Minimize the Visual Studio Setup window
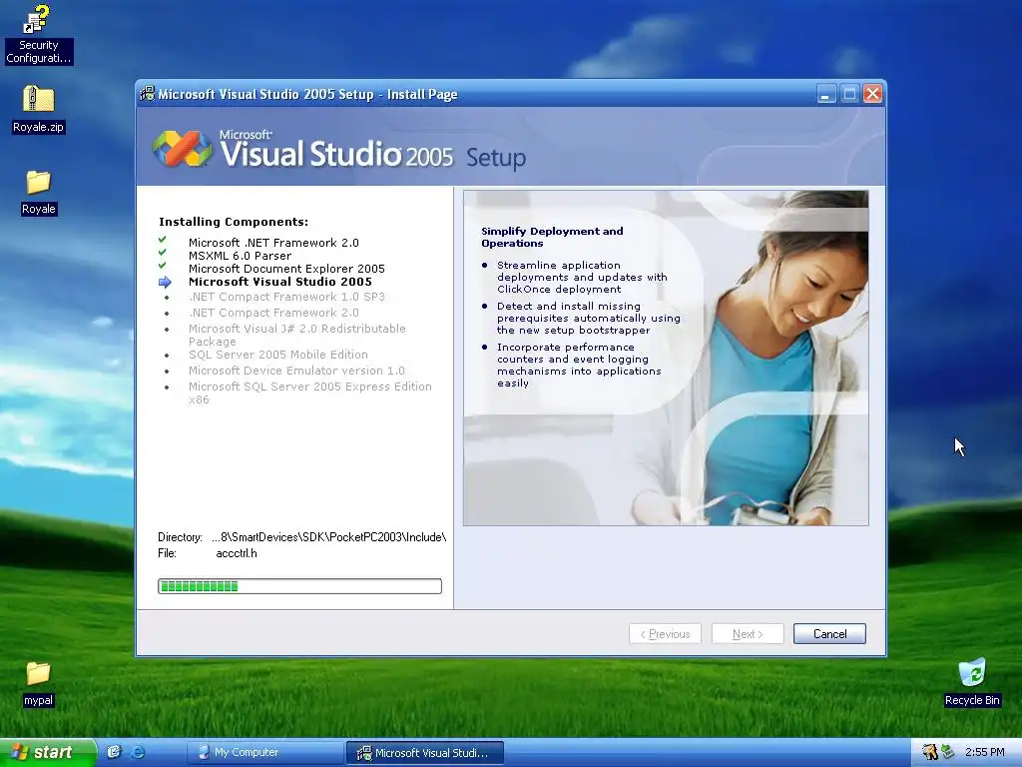 click(x=825, y=94)
